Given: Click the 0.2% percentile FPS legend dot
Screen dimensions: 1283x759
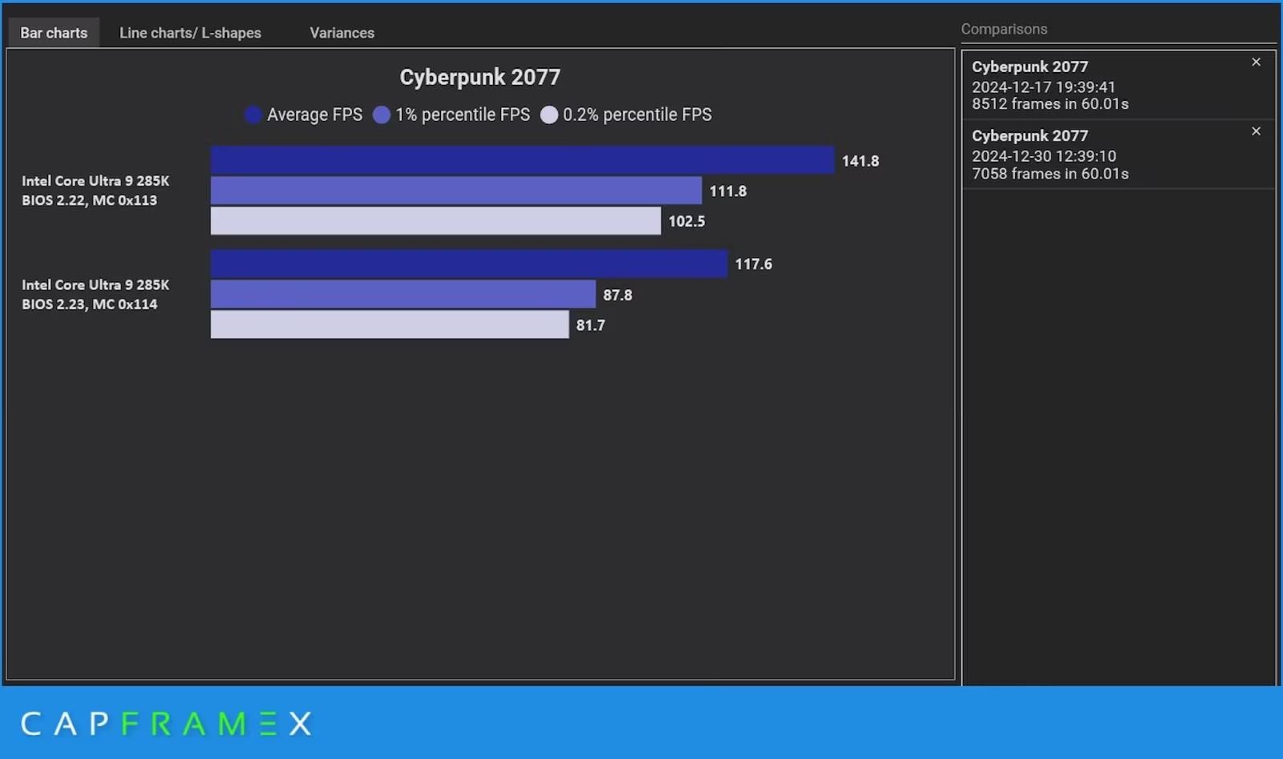Looking at the screenshot, I should click(549, 115).
